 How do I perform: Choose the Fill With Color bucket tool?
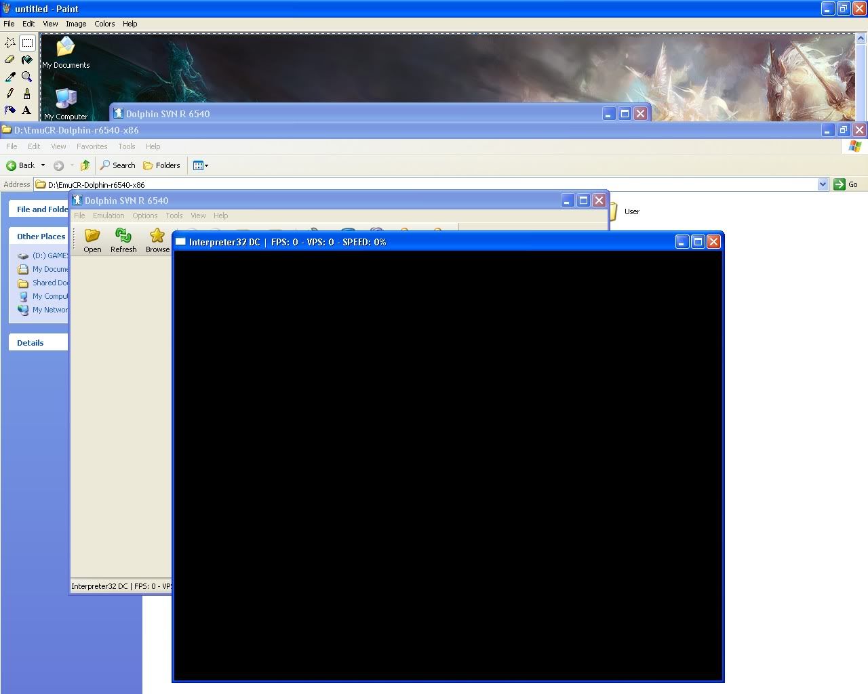point(27,60)
